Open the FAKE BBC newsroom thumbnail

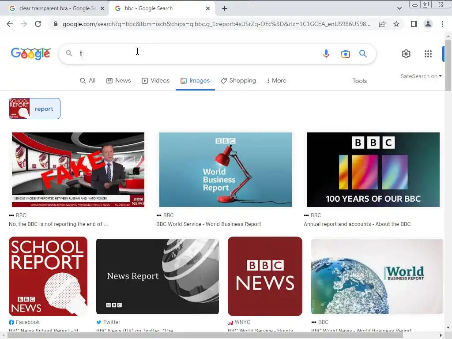(x=78, y=170)
